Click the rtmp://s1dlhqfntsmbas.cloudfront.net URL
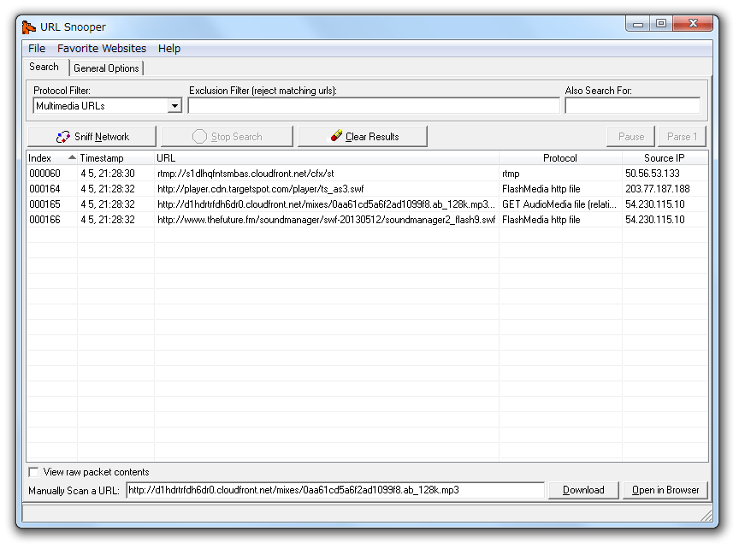Screen dimensions: 739x549 [x=245, y=174]
